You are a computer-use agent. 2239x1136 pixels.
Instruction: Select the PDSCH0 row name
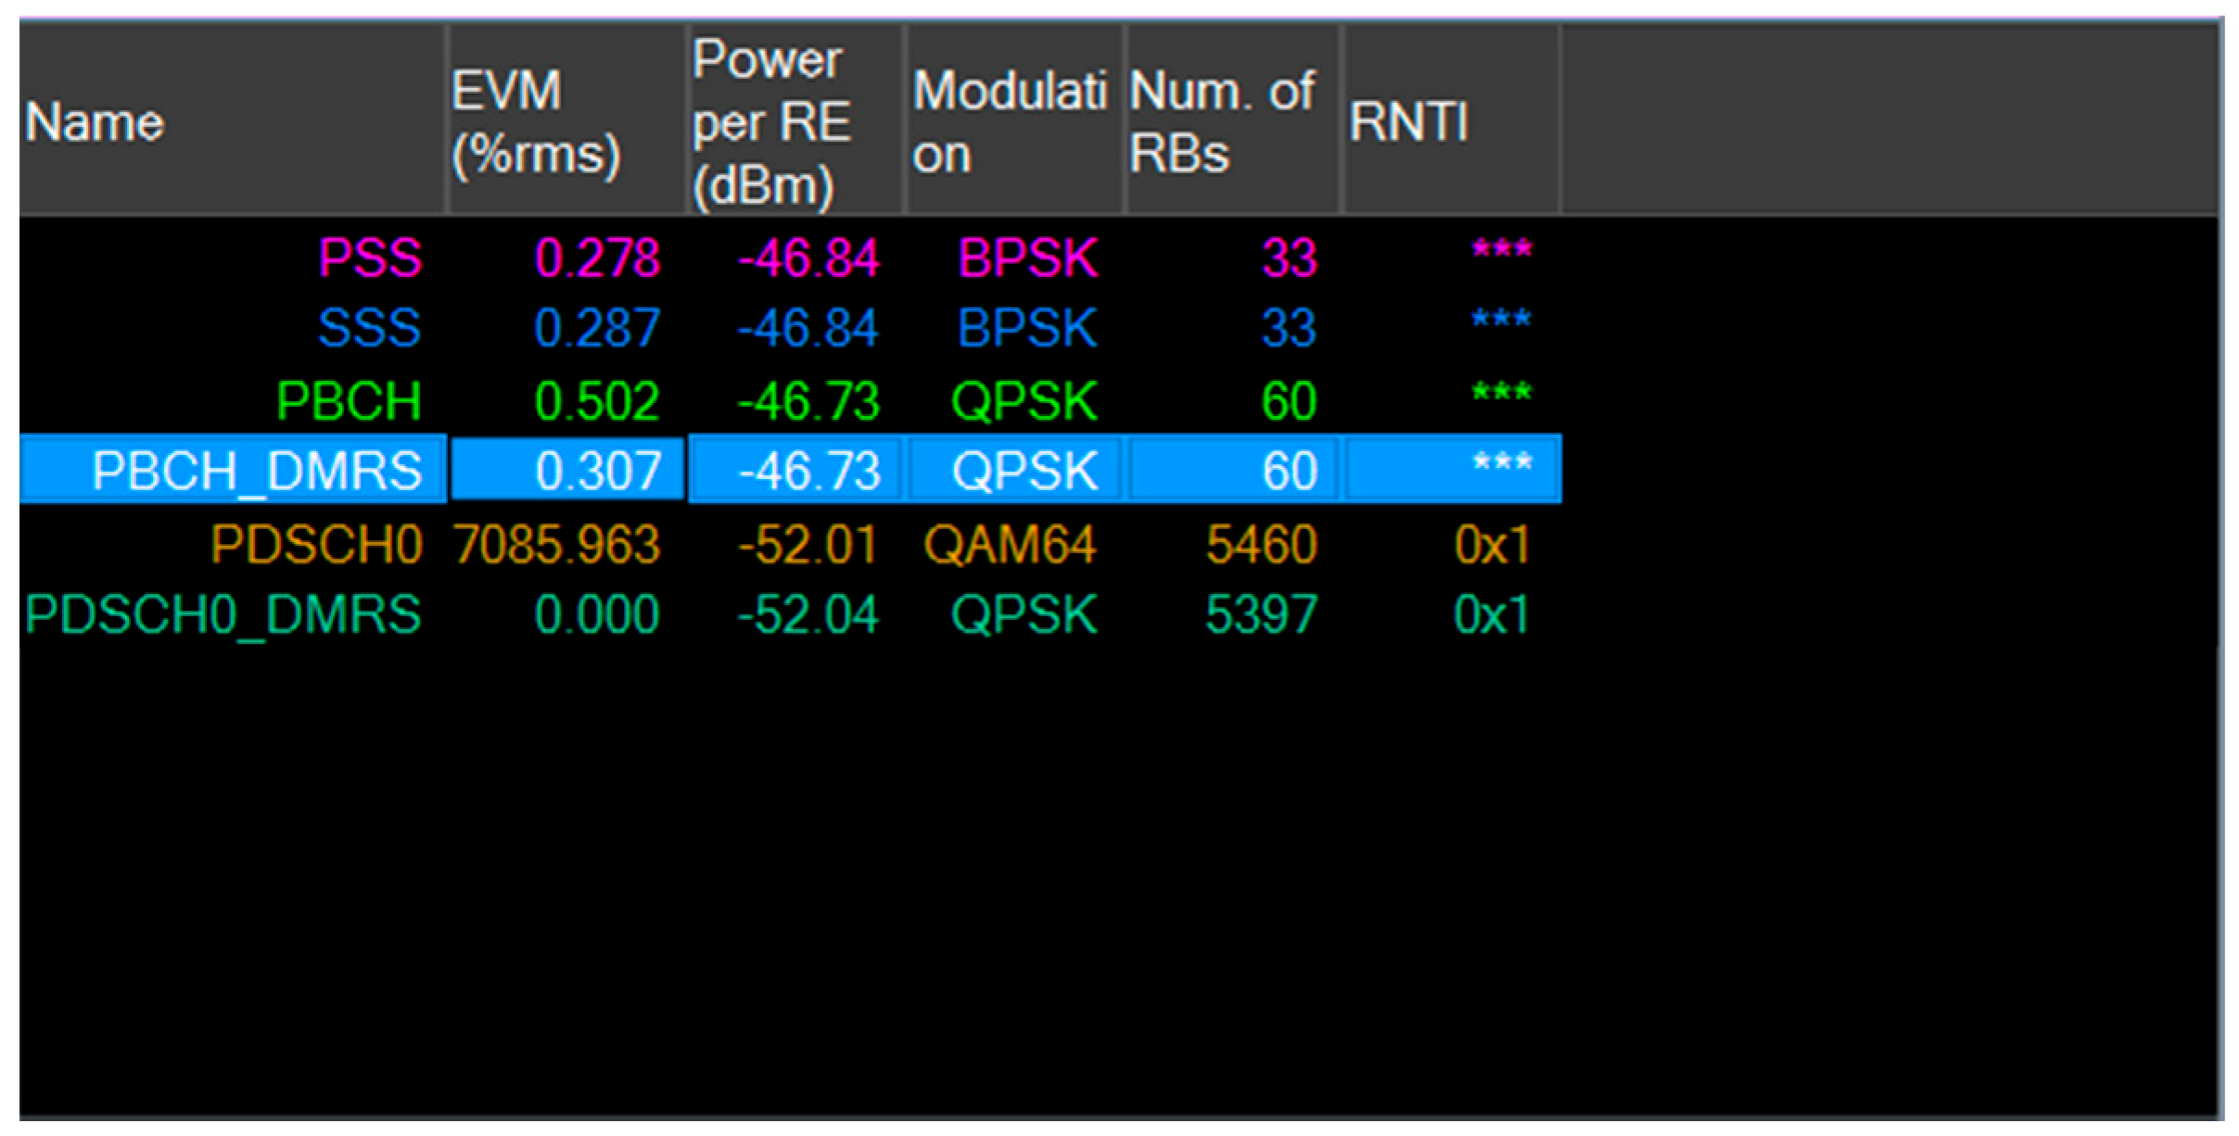point(316,544)
